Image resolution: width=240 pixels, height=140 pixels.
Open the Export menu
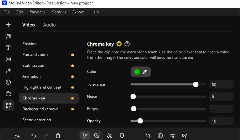tap(78, 12)
